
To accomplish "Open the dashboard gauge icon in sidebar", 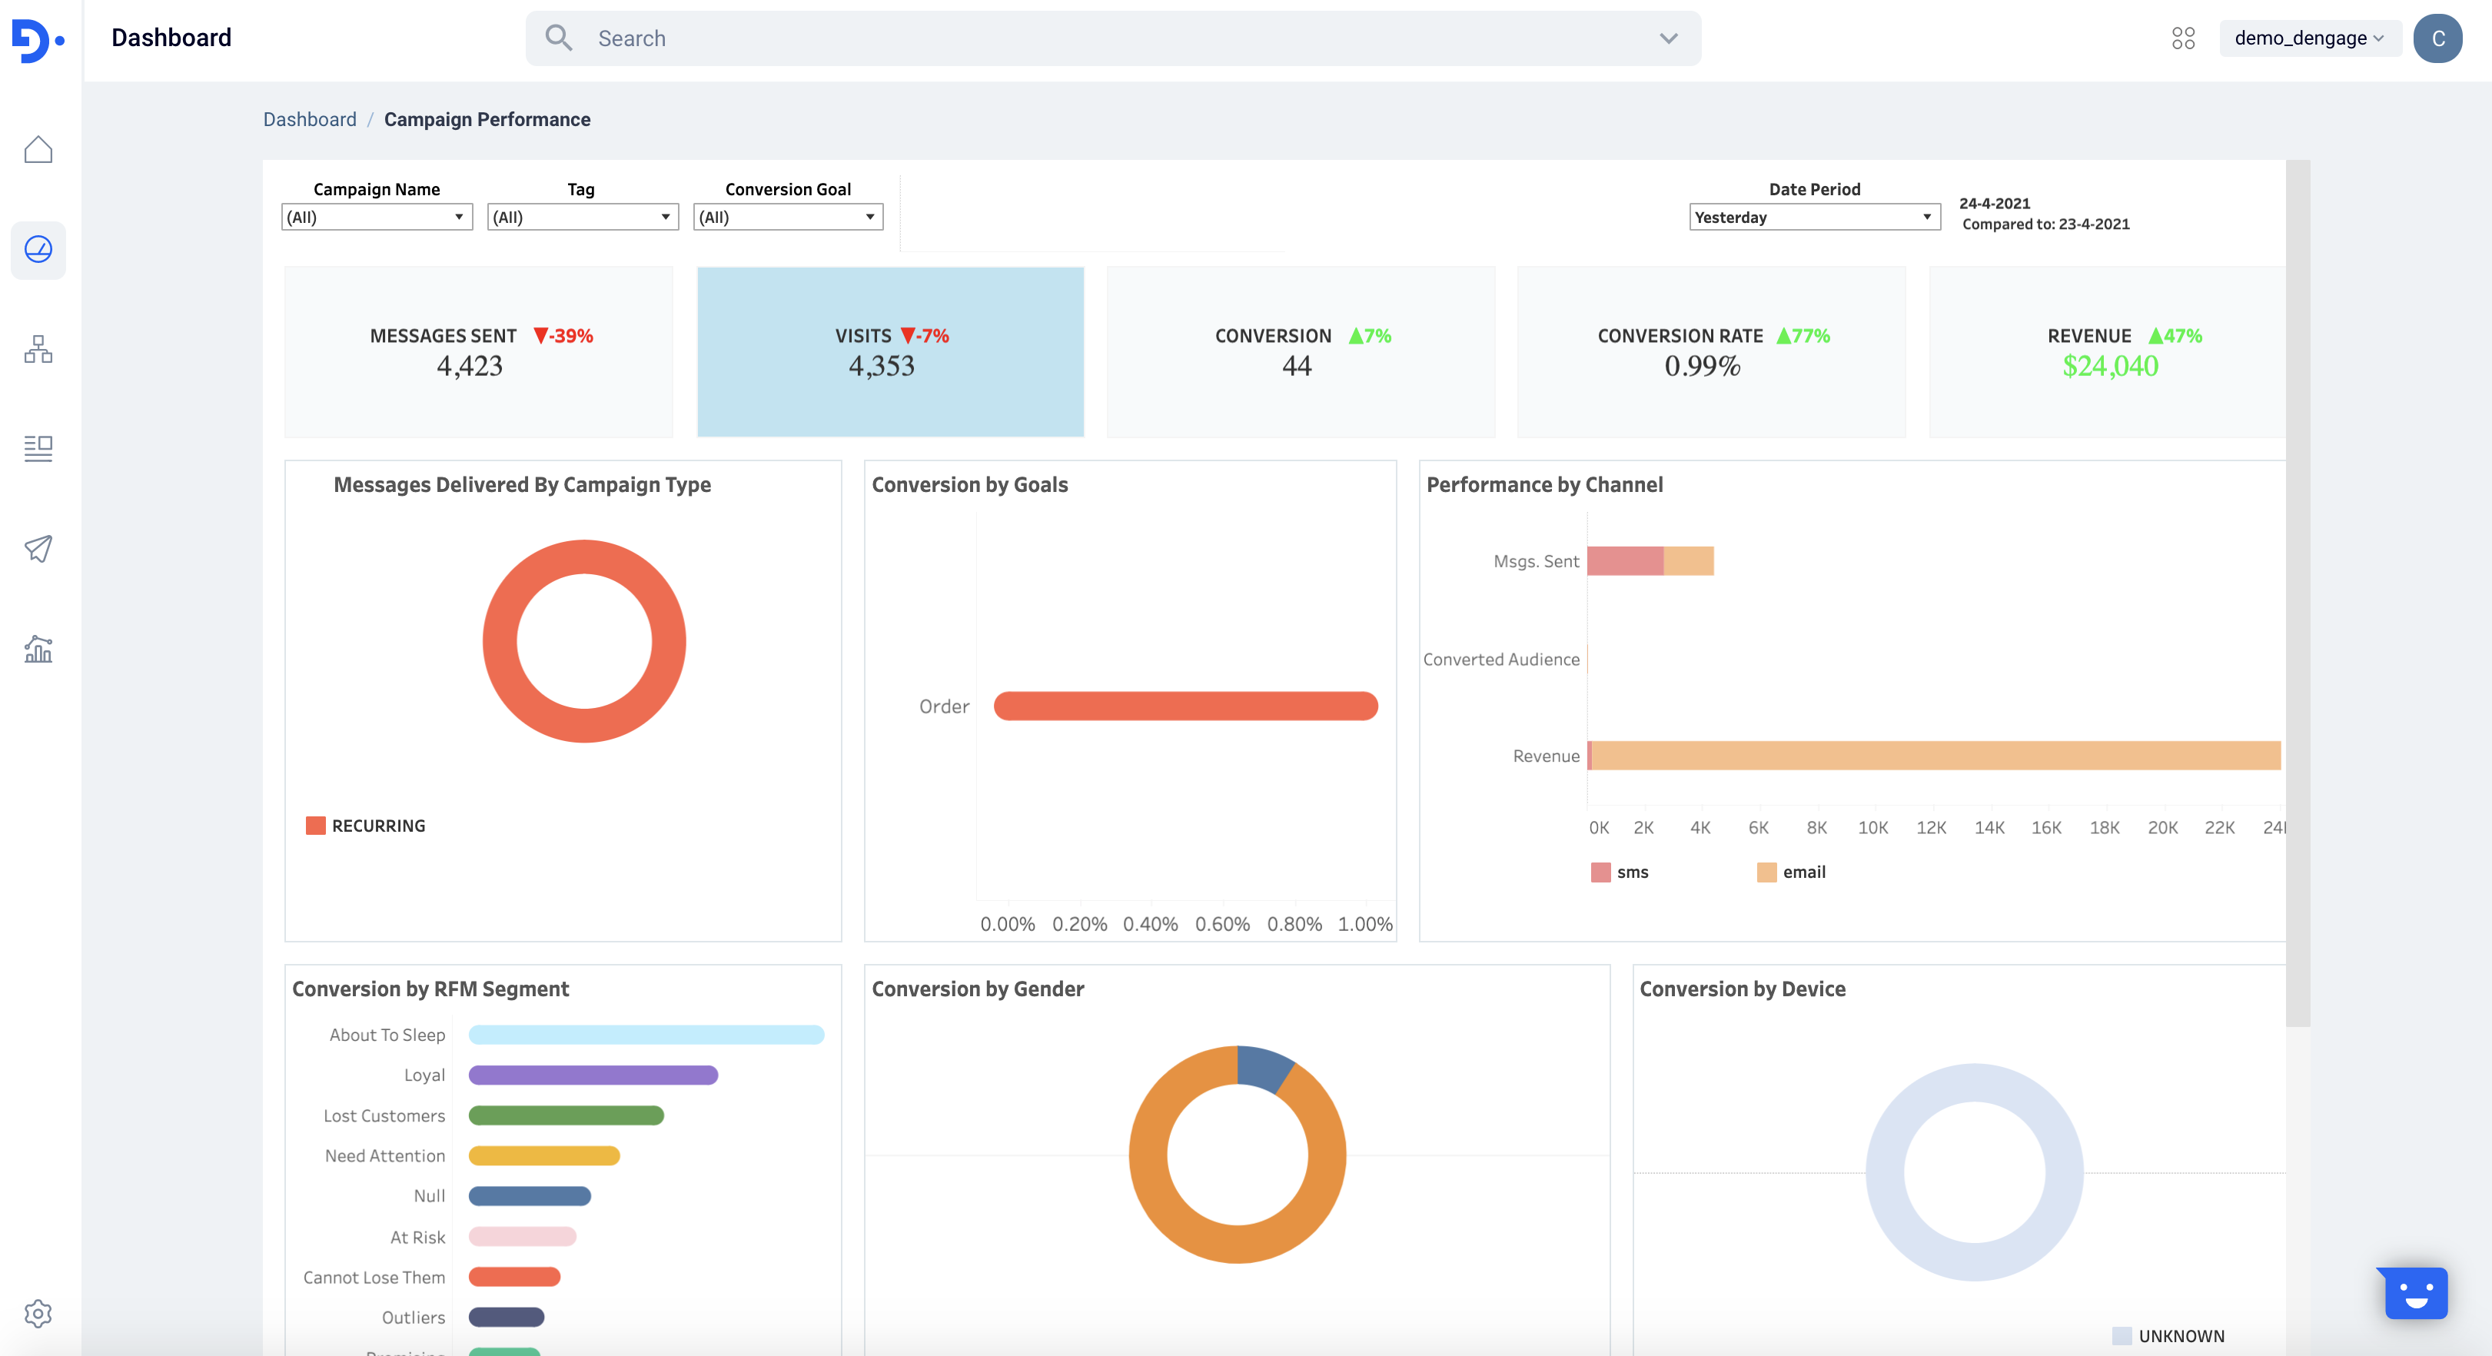I will [38, 250].
